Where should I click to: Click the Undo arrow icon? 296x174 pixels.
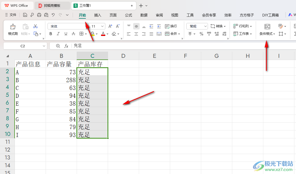point(53,15)
